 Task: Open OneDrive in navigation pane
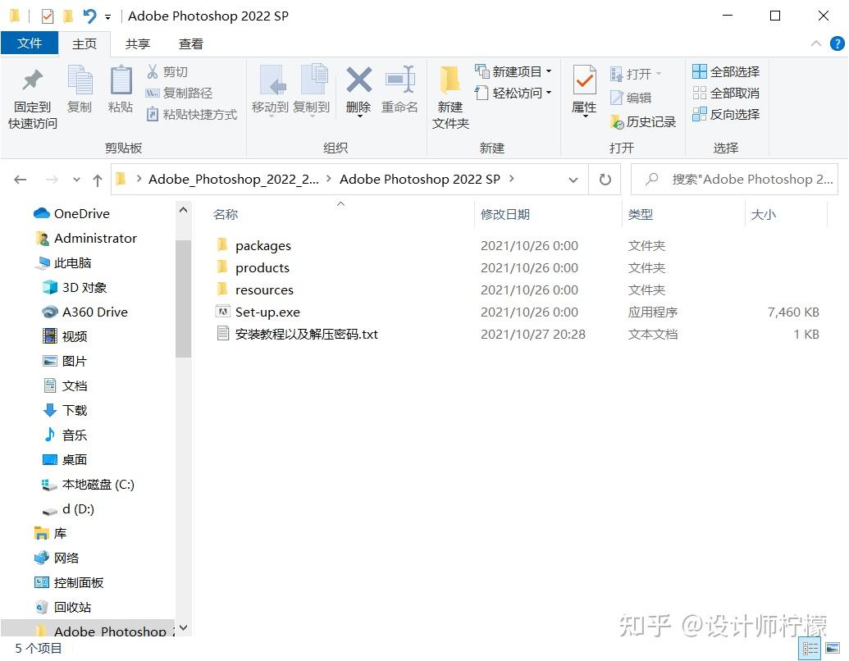click(x=81, y=214)
